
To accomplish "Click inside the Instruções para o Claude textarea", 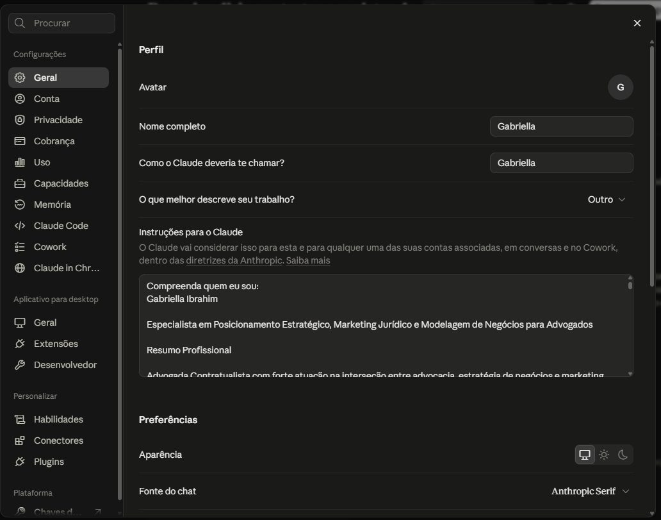I will [386, 326].
